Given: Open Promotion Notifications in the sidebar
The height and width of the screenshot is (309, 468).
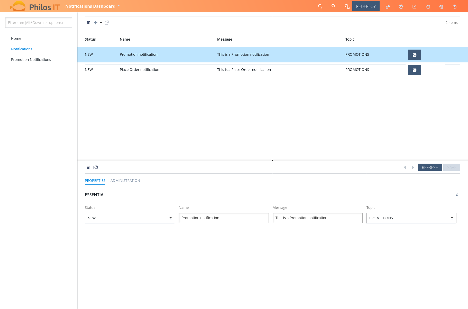Looking at the screenshot, I should click(31, 60).
